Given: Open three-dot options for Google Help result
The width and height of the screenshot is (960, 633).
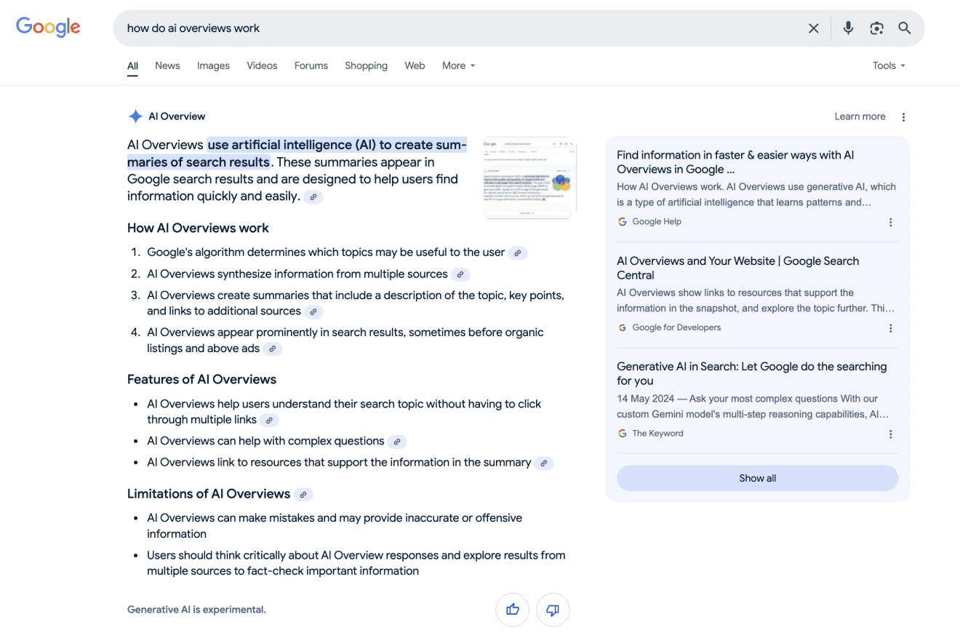Looking at the screenshot, I should (x=890, y=223).
